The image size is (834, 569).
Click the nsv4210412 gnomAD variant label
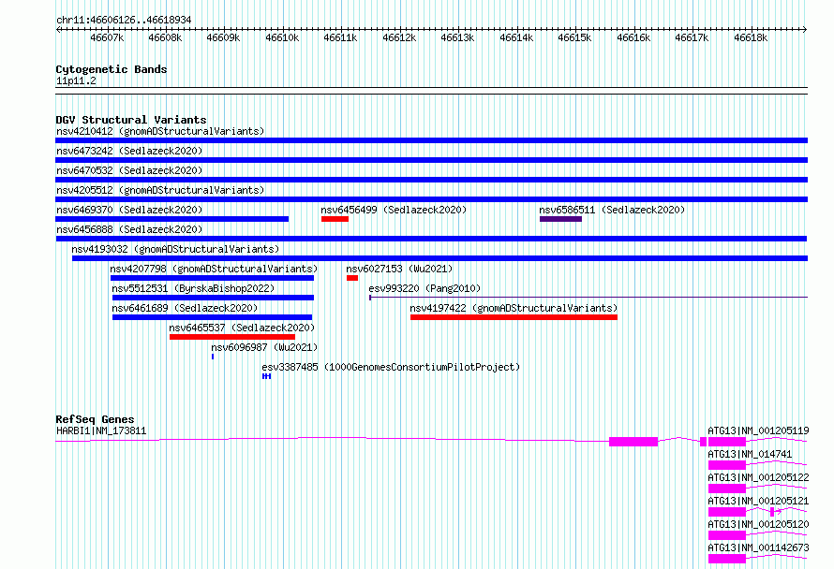tap(160, 131)
